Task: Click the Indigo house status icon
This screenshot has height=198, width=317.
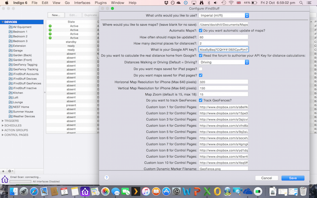Action: (x=5, y=179)
